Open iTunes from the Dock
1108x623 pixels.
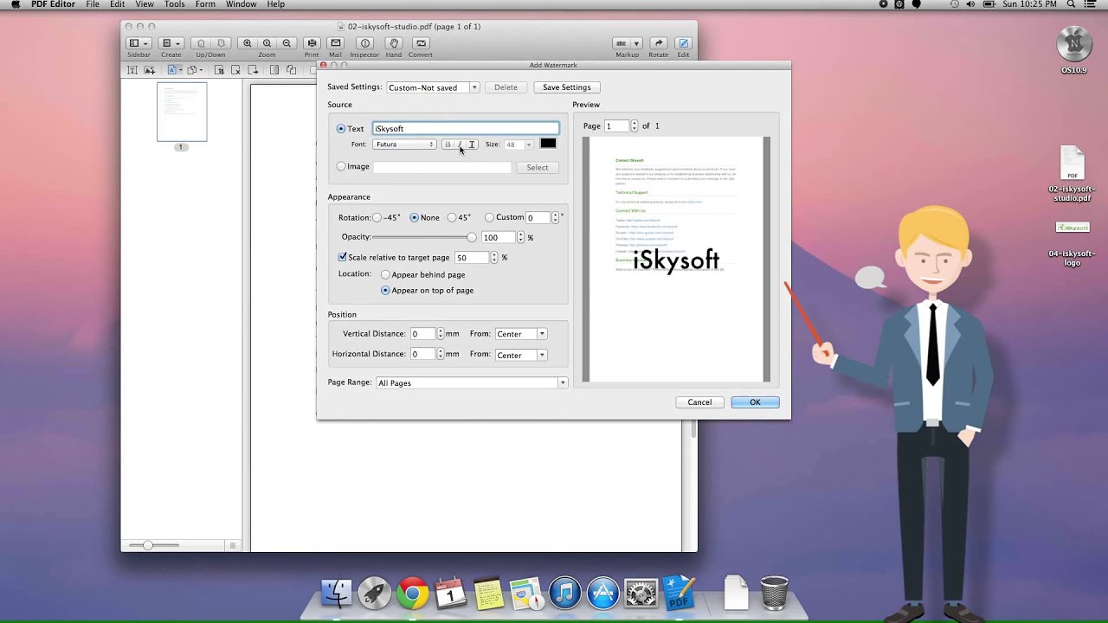pyautogui.click(x=565, y=594)
